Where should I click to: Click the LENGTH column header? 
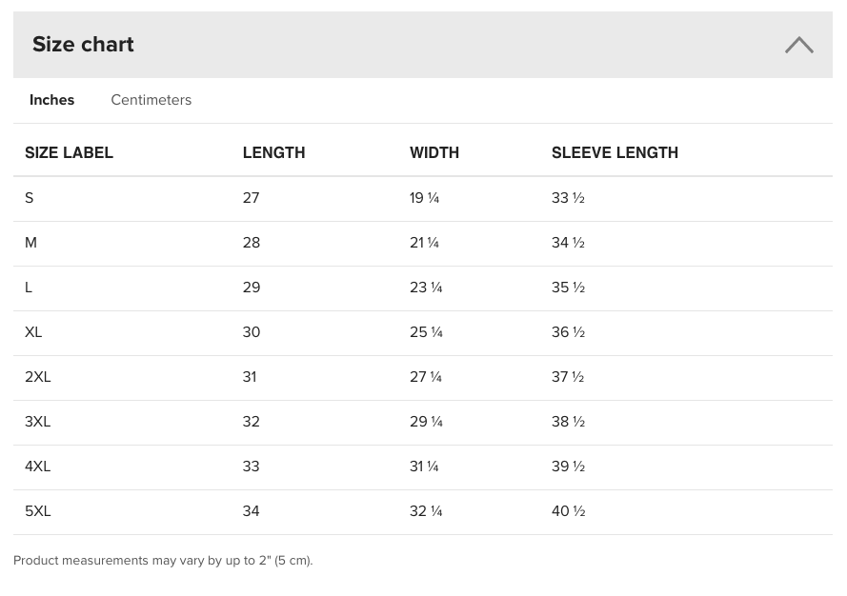pos(273,152)
